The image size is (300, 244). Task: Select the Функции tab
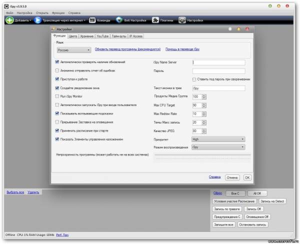pyautogui.click(x=59, y=36)
